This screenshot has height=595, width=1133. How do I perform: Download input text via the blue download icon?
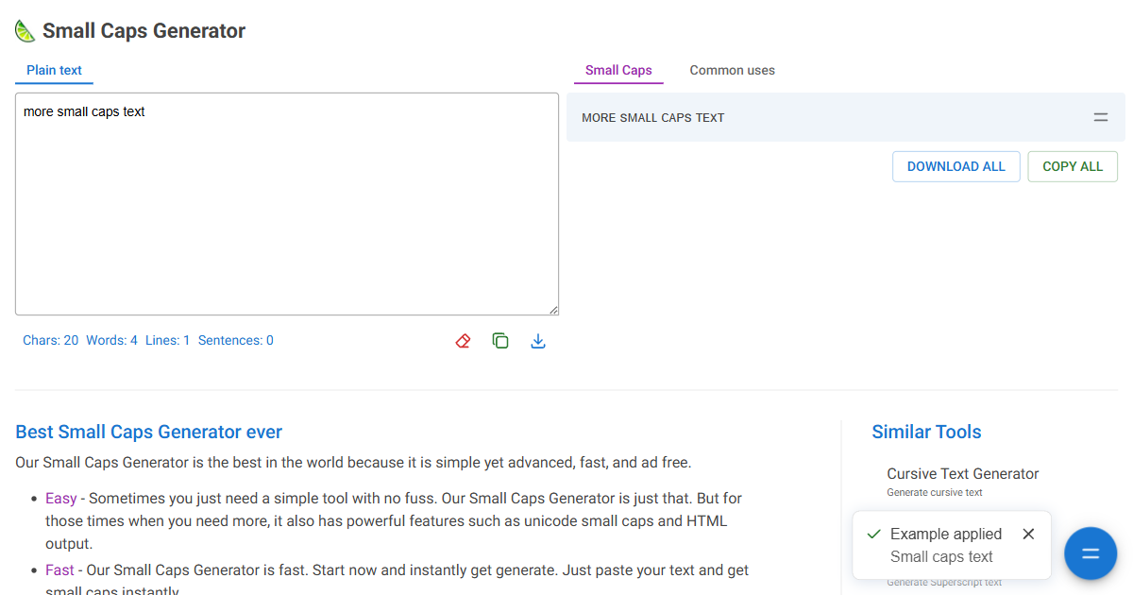[x=538, y=341]
